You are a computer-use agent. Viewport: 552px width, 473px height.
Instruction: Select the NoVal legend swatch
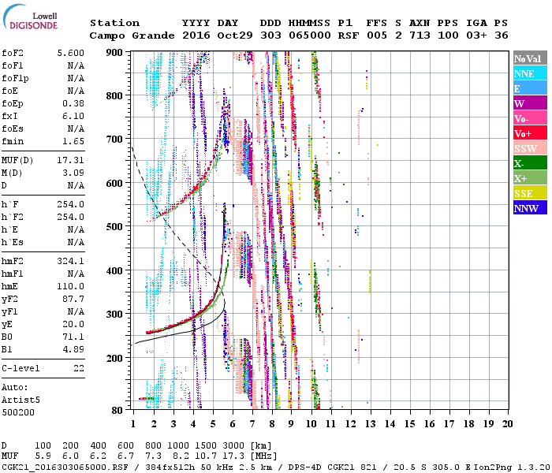(x=530, y=58)
